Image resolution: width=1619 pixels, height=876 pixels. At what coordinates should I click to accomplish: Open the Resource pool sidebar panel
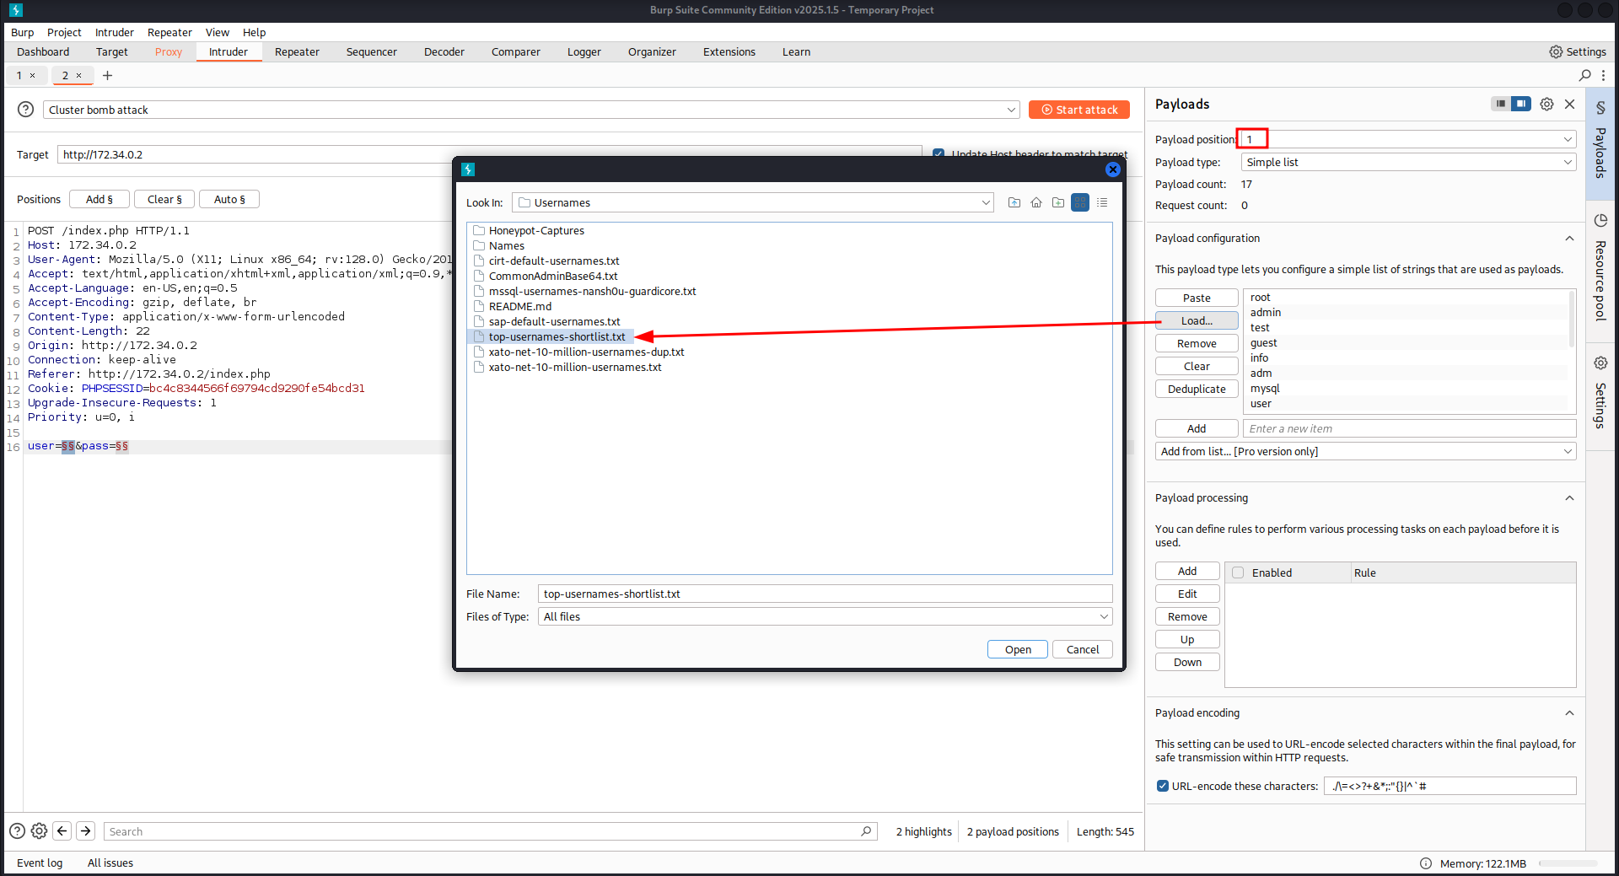pos(1600,270)
